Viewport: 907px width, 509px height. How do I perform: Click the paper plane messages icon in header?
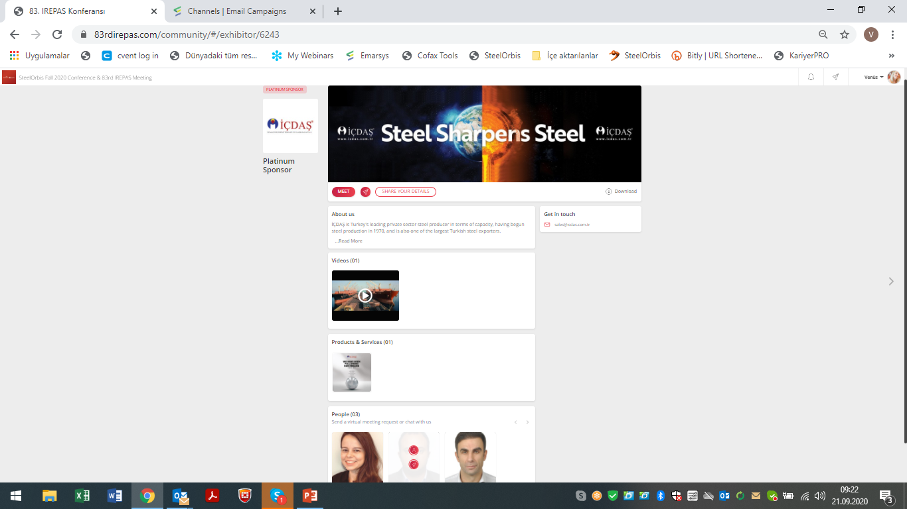tap(835, 77)
